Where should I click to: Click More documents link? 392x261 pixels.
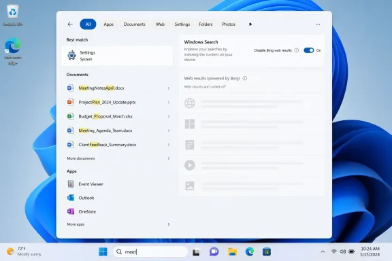point(81,158)
